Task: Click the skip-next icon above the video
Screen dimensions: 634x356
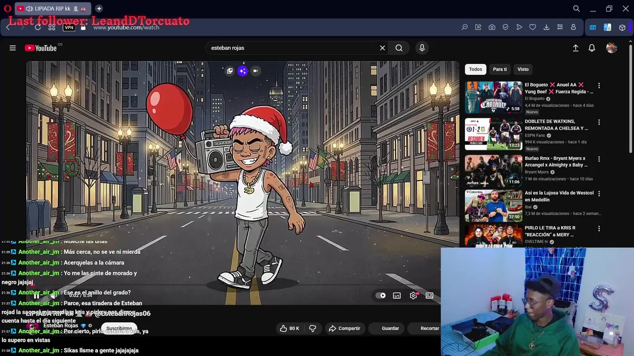Action: pos(255,71)
